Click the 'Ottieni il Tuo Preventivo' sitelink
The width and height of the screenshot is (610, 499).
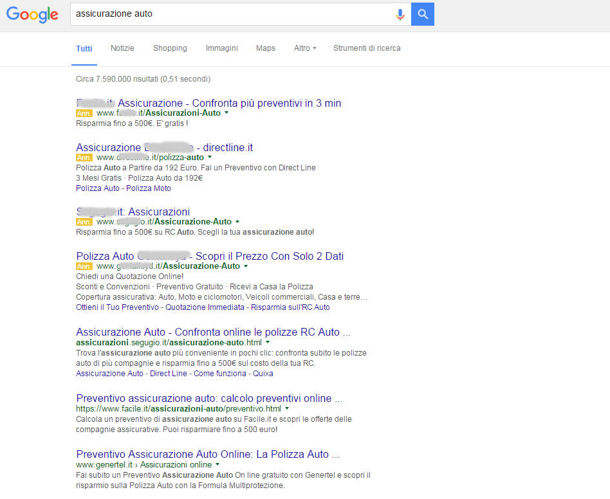click(118, 307)
